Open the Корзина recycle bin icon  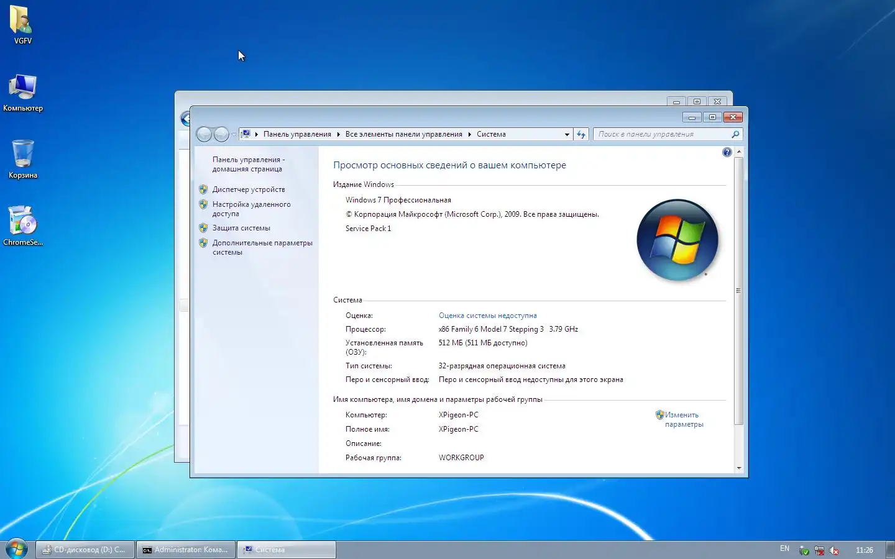point(22,159)
